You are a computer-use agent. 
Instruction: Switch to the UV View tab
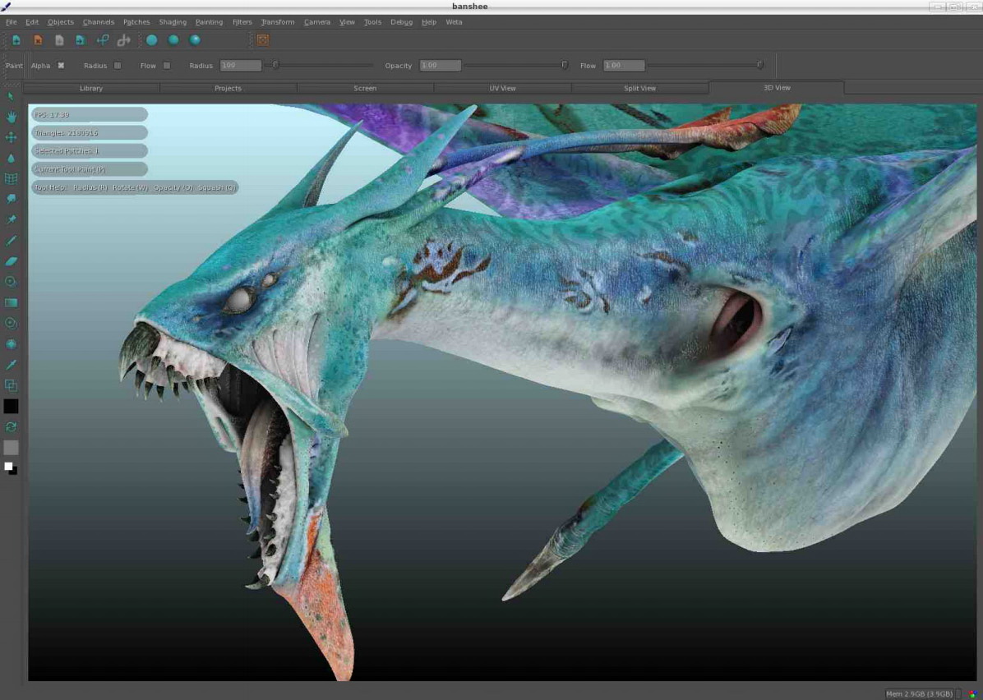tap(502, 88)
